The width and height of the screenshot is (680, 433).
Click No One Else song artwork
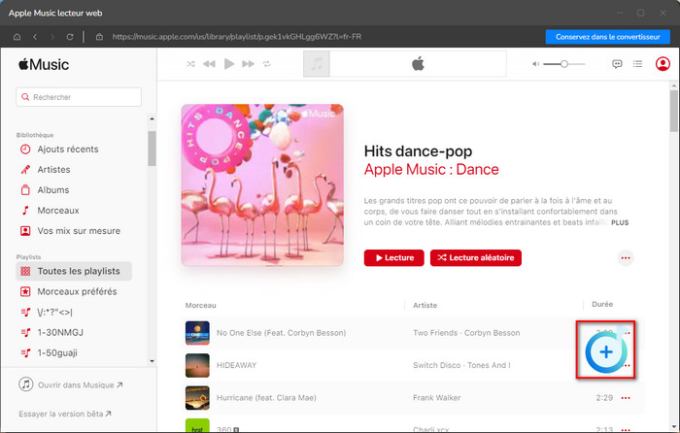[x=197, y=333]
